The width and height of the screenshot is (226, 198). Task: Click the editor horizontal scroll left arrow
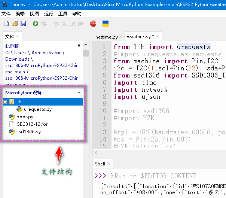click(96, 152)
